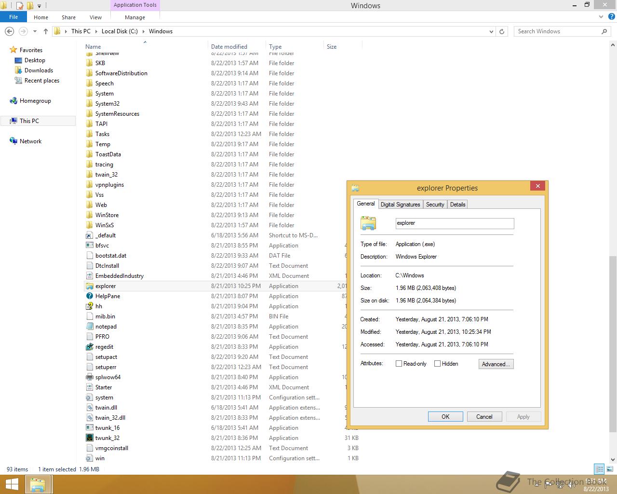Click the twain.dll file icon
This screenshot has height=494, width=617.
click(89, 408)
